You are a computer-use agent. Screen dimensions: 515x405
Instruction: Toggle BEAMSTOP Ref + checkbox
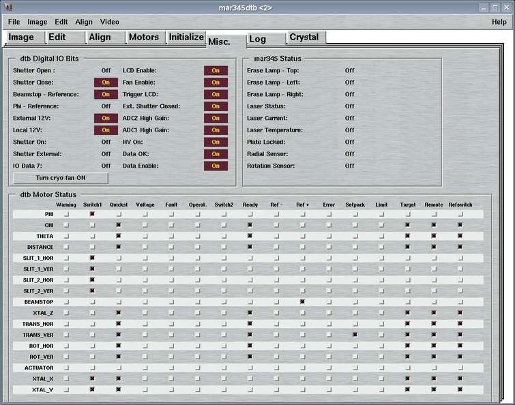pos(302,301)
